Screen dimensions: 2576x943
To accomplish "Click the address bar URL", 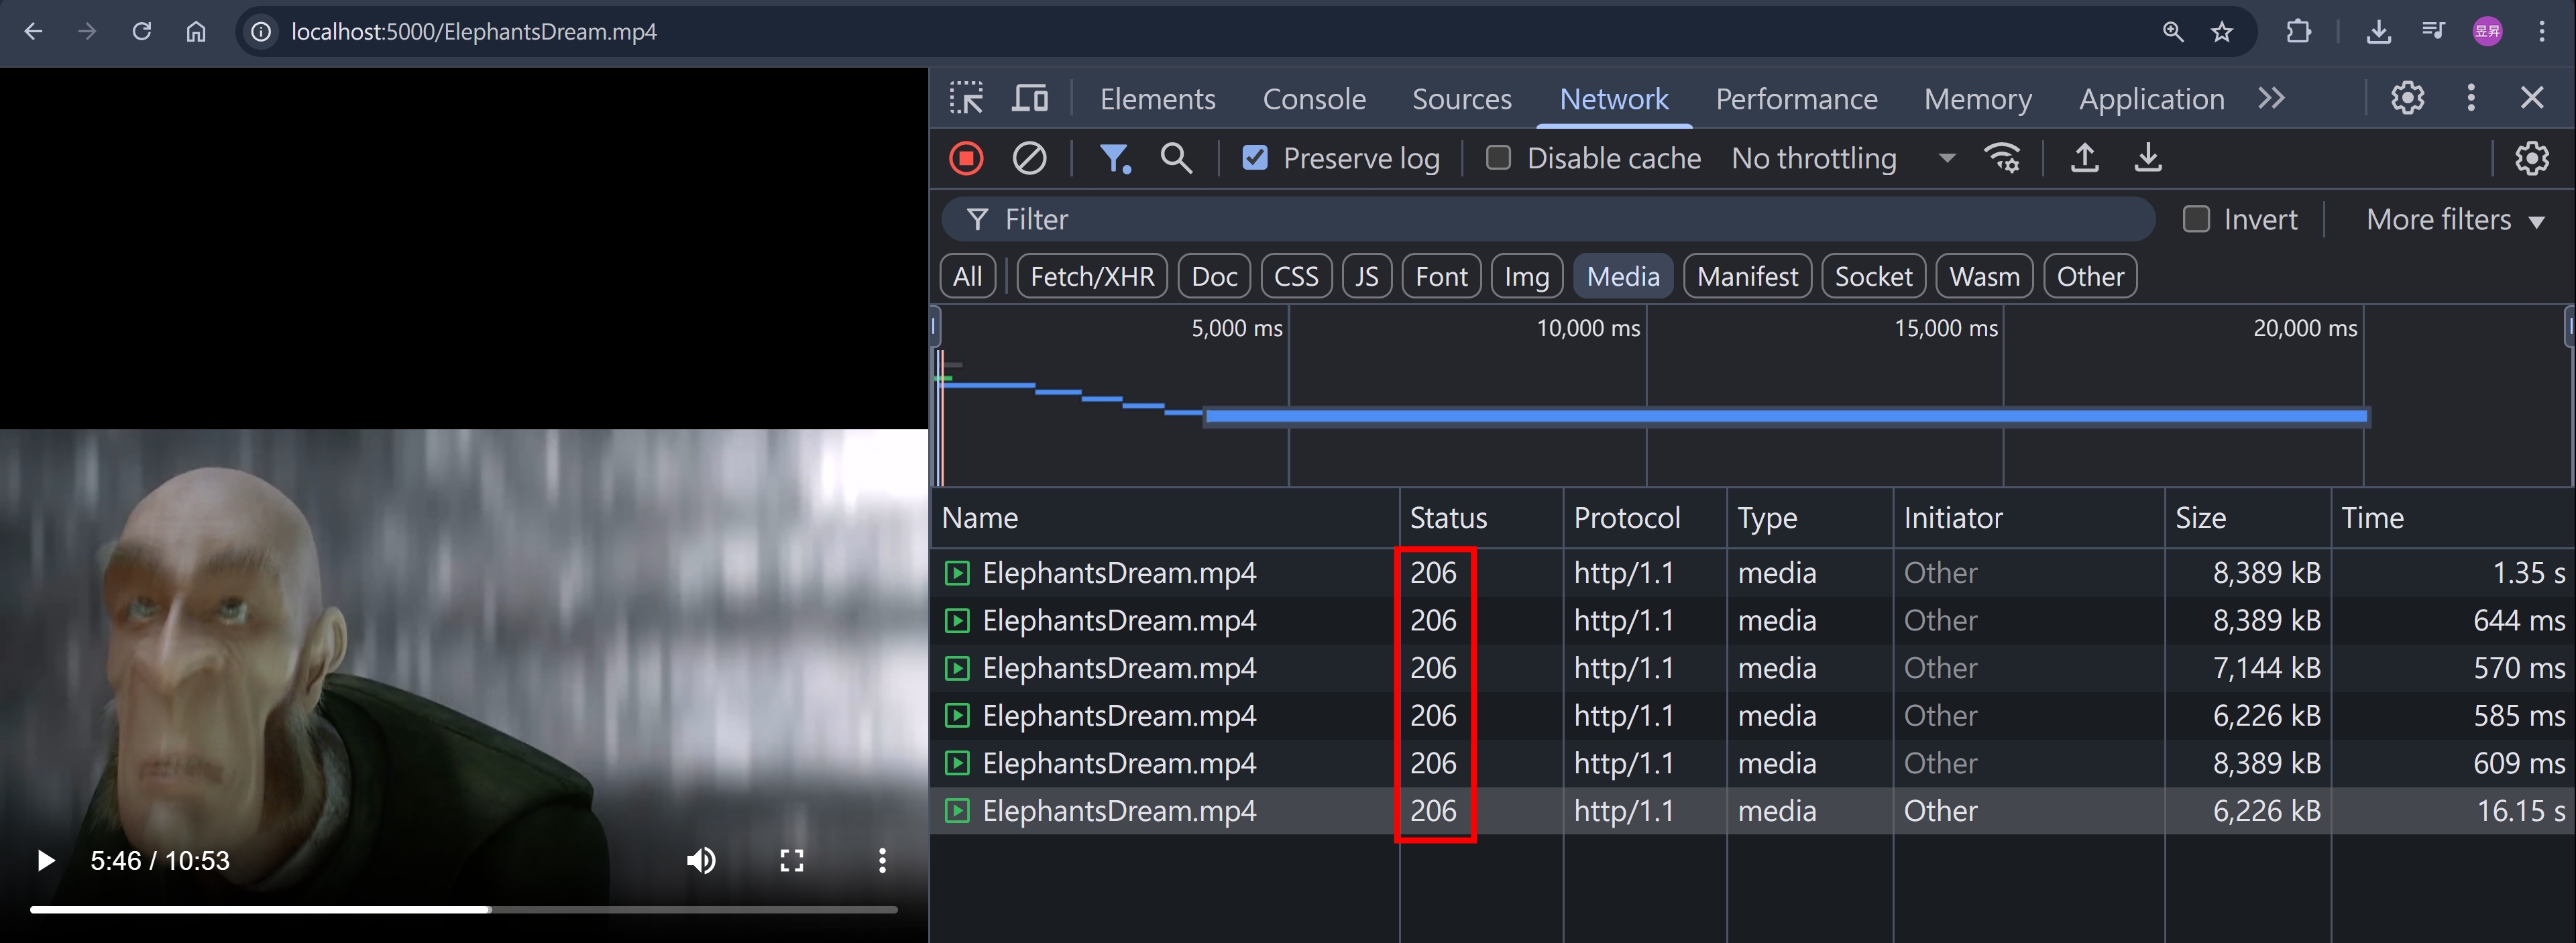I will click(x=474, y=32).
